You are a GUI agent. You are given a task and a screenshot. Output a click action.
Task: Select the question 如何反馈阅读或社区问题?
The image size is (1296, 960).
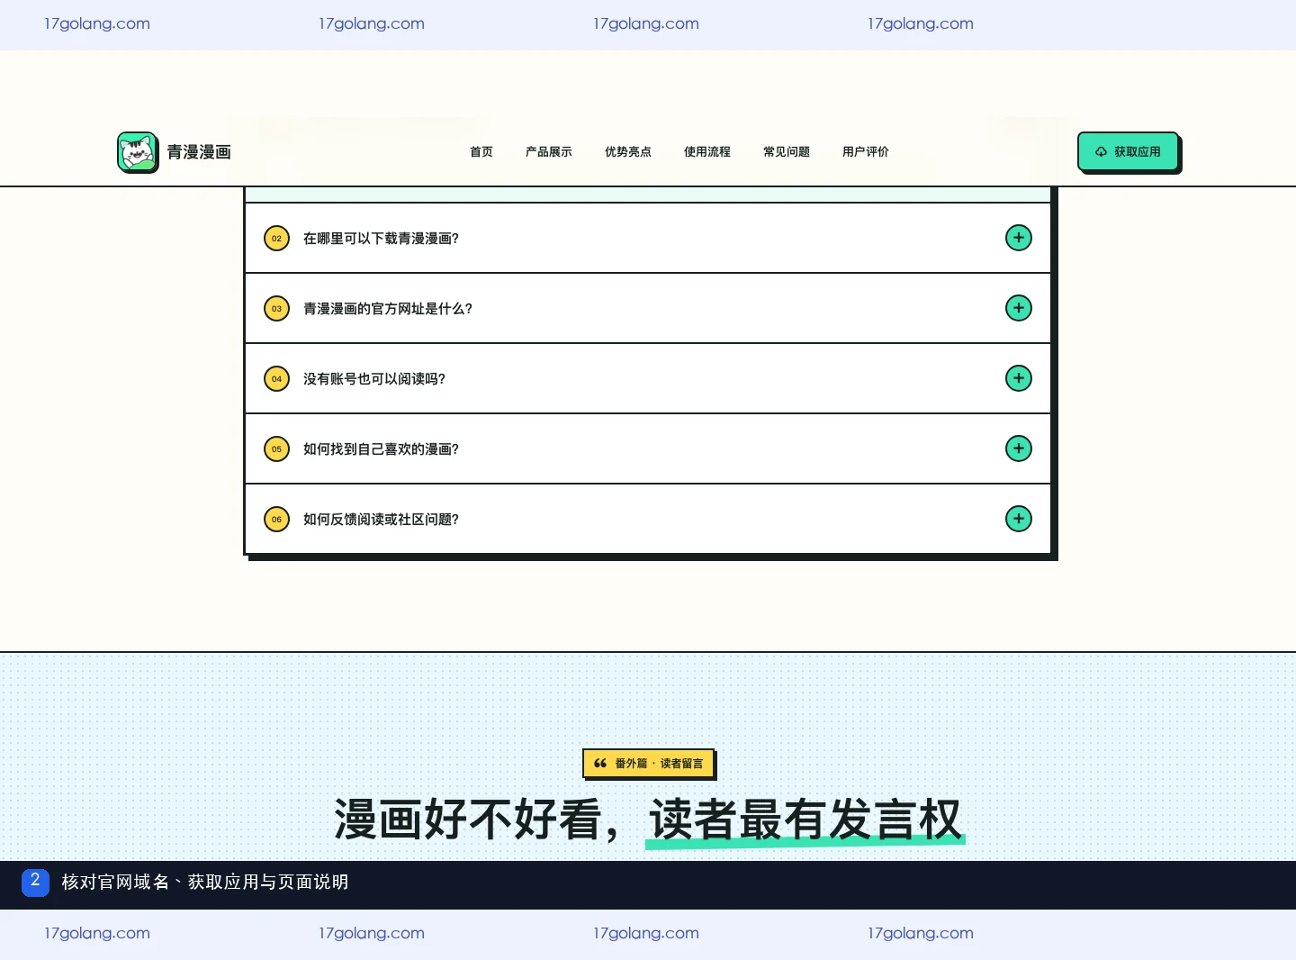pos(381,520)
